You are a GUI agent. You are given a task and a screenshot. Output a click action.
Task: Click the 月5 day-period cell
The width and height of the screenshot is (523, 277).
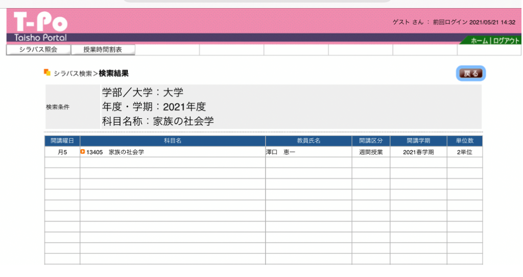[x=62, y=152]
